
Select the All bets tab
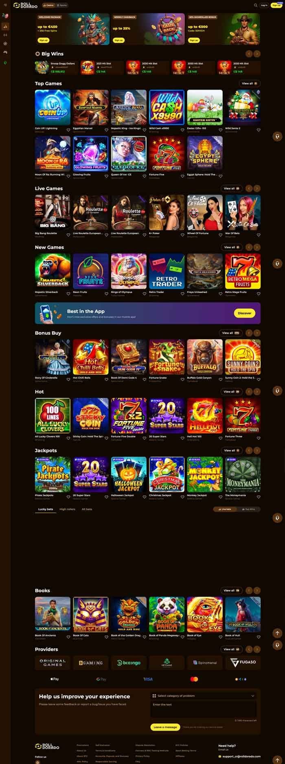(87, 509)
